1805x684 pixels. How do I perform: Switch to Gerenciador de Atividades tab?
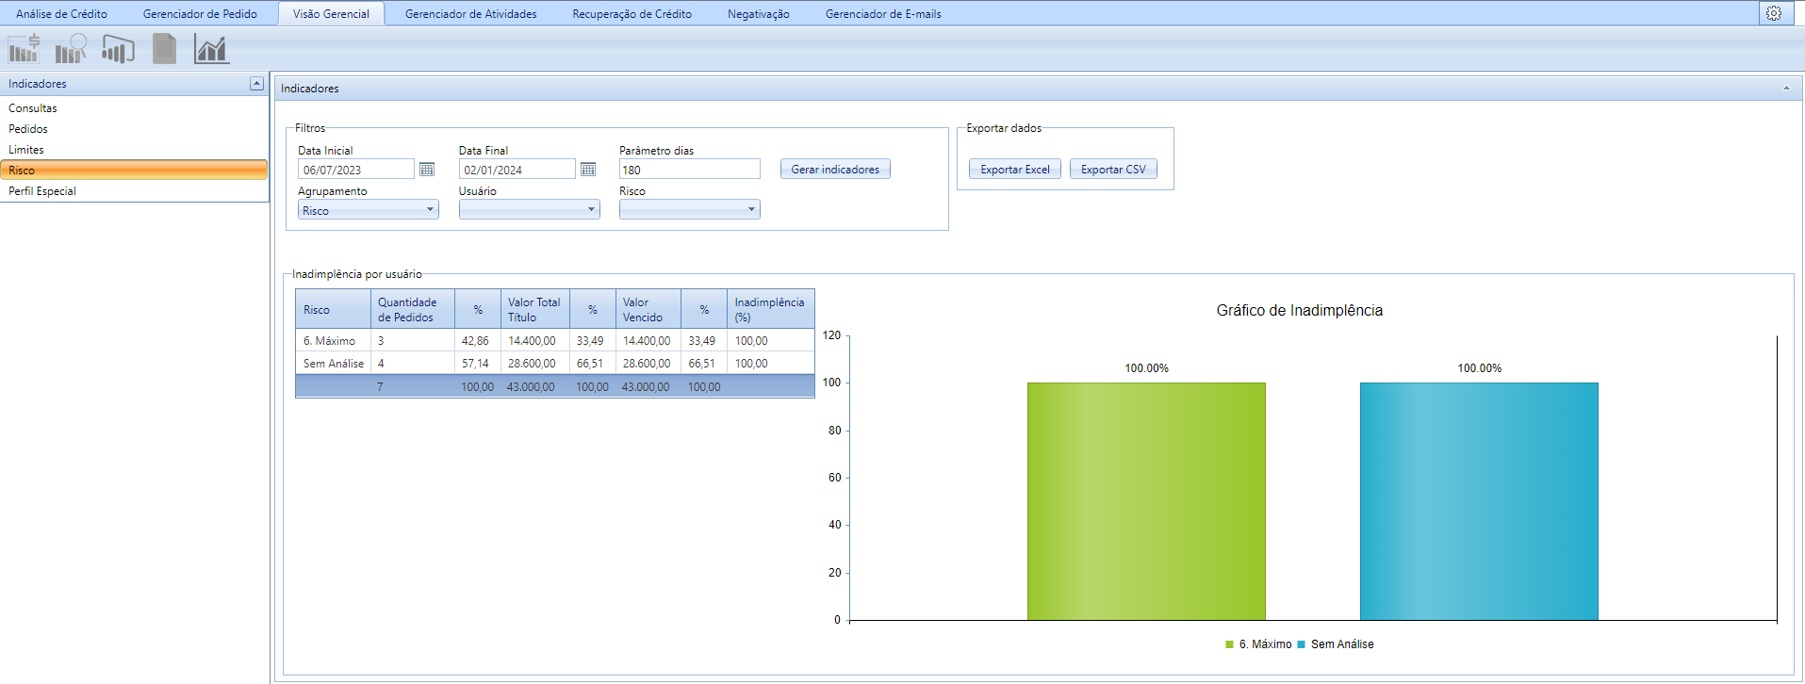coord(471,14)
